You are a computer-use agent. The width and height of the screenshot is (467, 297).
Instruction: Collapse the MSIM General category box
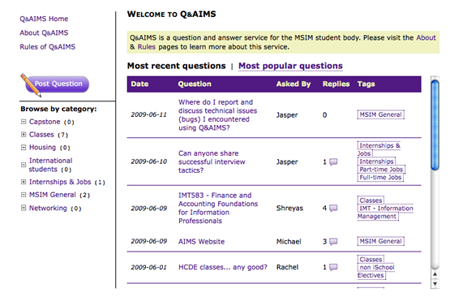point(24,195)
